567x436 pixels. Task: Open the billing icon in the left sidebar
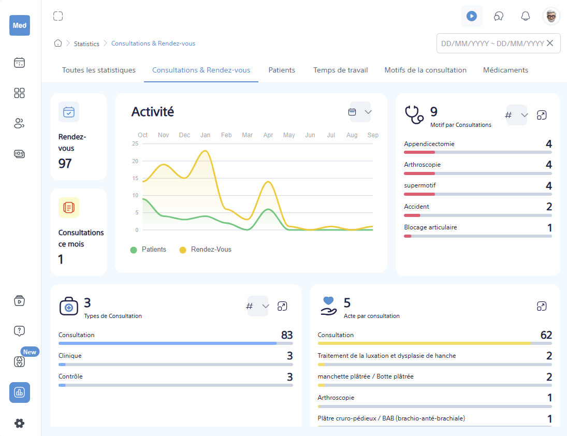(x=19, y=154)
